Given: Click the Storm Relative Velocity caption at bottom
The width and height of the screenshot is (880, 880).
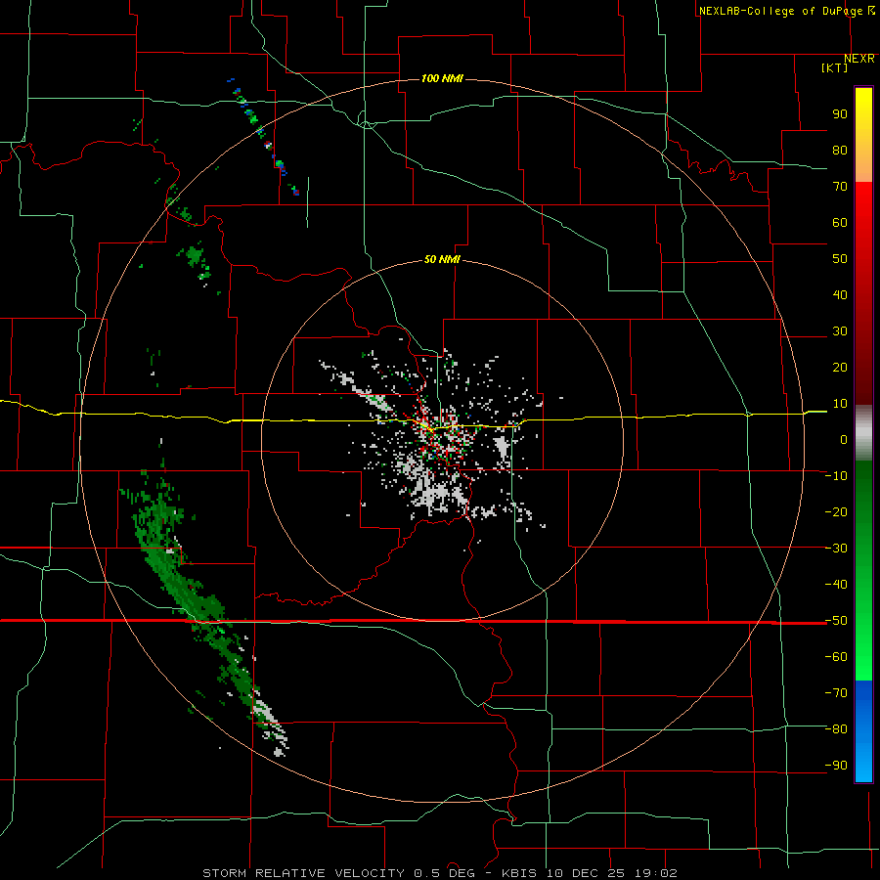Looking at the screenshot, I should pyautogui.click(x=440, y=873).
